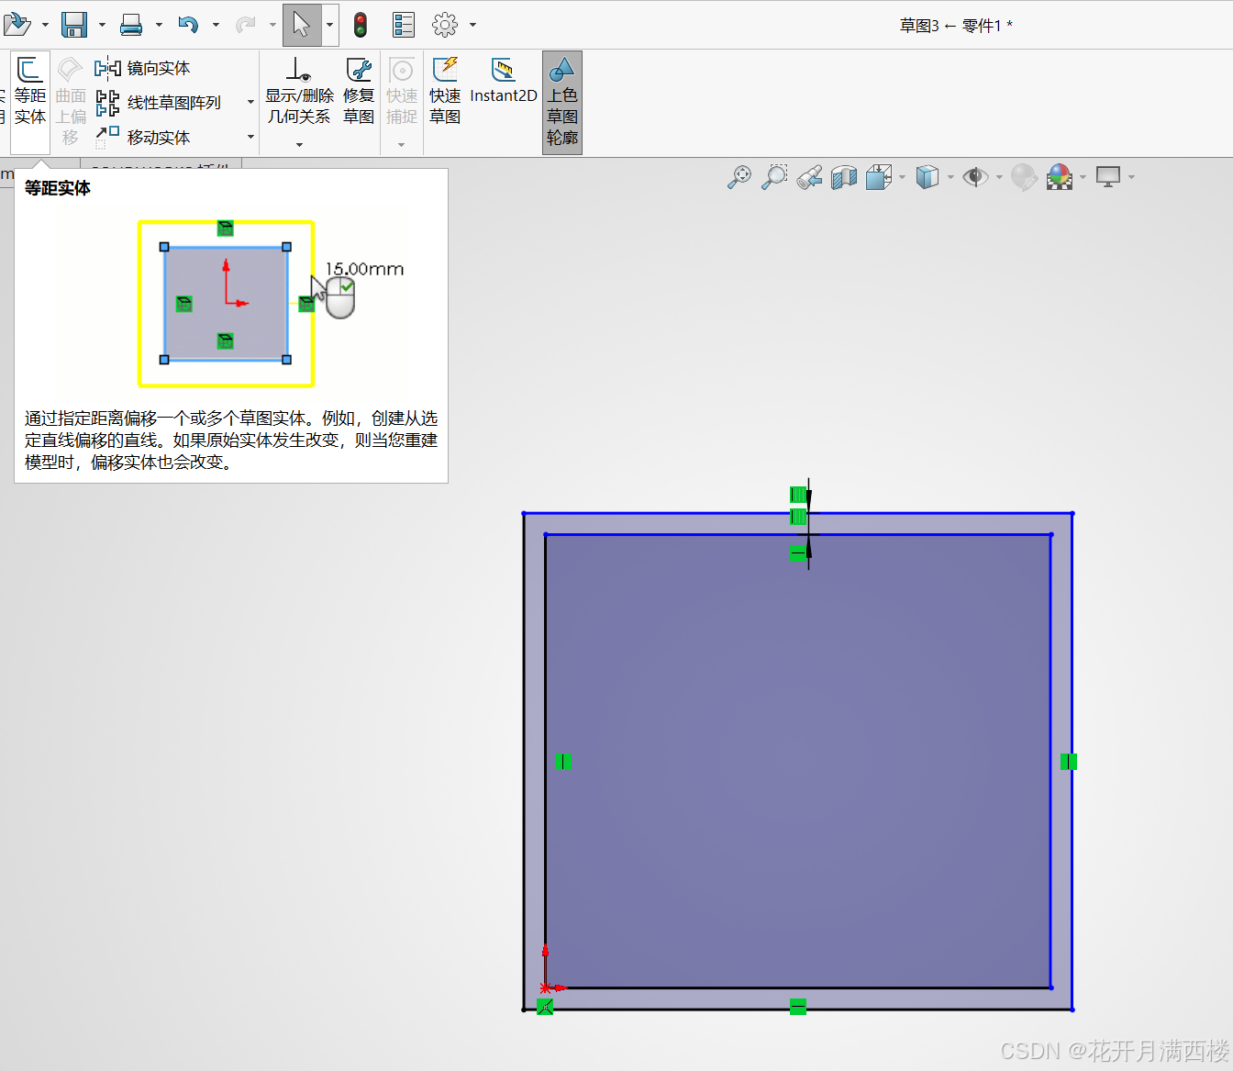Open 显示/删除几何关系 relations tool
Viewport: 1233px width, 1071px height.
(x=299, y=91)
